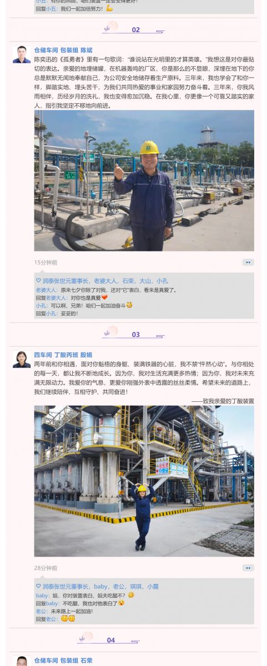Open photo of worker giving thumbs up

coord(144,180)
